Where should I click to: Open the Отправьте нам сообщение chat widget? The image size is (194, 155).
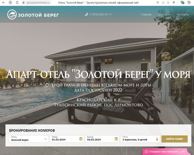tap(167, 152)
